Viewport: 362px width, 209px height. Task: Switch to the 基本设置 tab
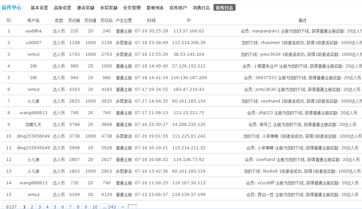coord(39,7)
